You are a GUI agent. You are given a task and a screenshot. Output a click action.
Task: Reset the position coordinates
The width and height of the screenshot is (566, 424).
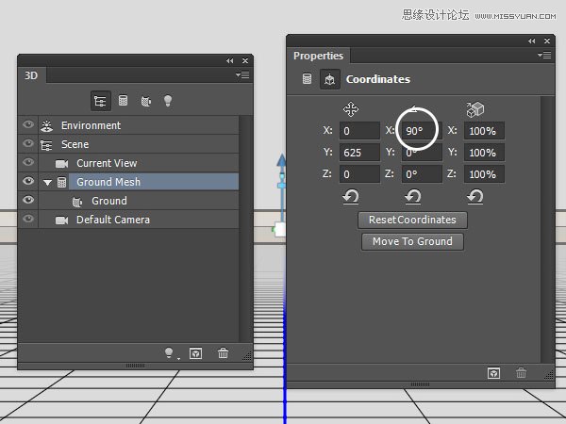(x=351, y=197)
